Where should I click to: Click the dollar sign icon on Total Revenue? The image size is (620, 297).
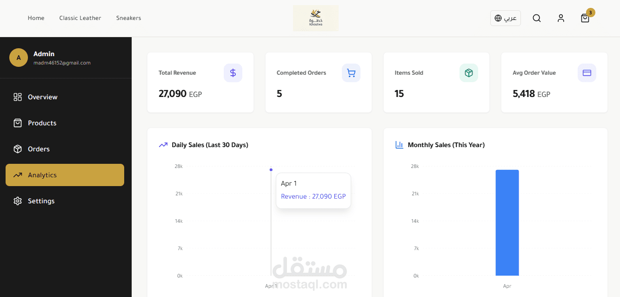coord(233,73)
